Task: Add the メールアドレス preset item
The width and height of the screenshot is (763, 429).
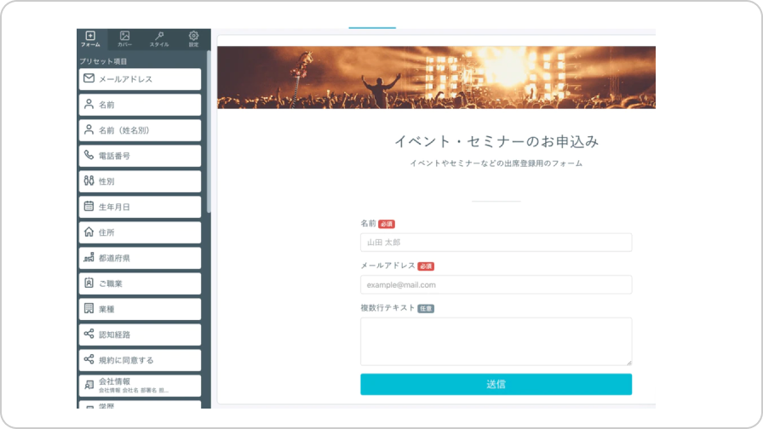Action: pos(140,79)
